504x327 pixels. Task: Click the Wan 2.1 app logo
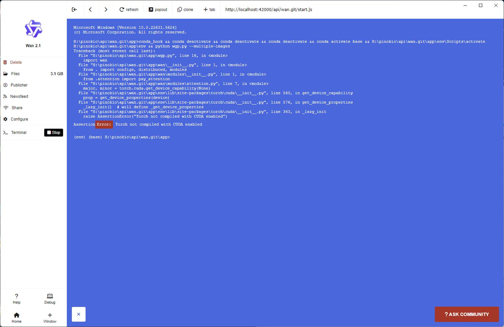pos(33,29)
